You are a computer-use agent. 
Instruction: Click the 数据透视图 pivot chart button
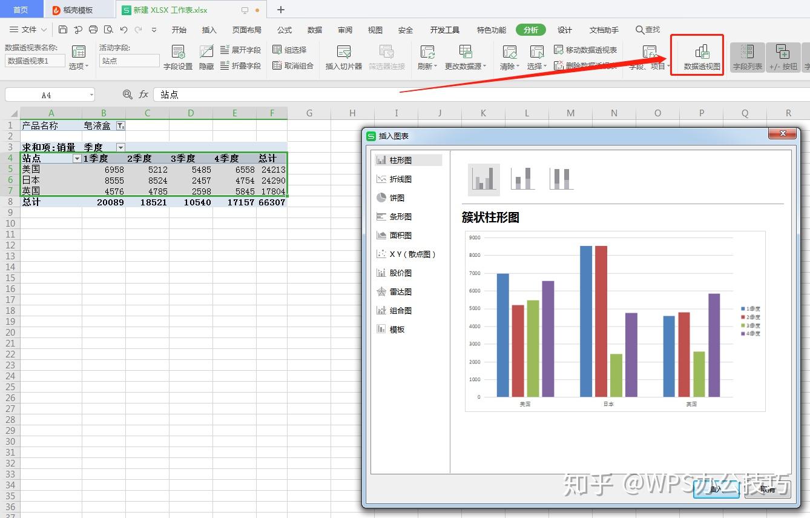pyautogui.click(x=702, y=58)
